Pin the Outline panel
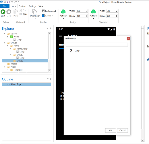The width and height of the screenshot is (149, 144). coord(51,79)
